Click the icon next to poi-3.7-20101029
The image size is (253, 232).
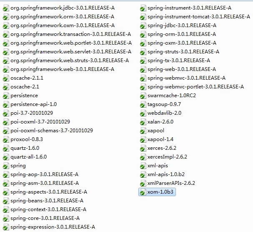coord(6,113)
